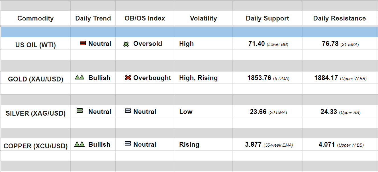Click neutral bars icon in COPPER OB/OS
The height and width of the screenshot is (172, 378).
pyautogui.click(x=128, y=144)
